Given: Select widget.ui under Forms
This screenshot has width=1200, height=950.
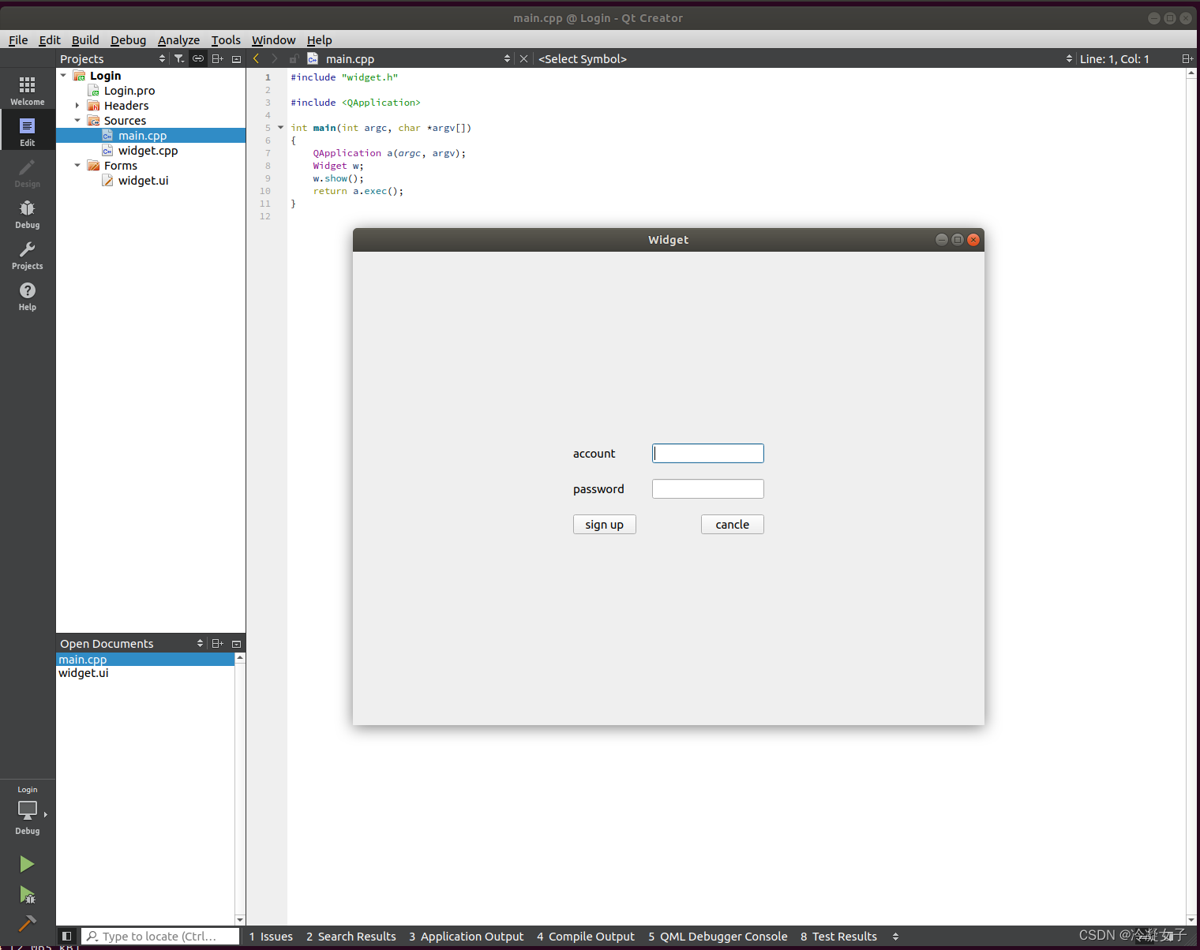Looking at the screenshot, I should tap(143, 181).
